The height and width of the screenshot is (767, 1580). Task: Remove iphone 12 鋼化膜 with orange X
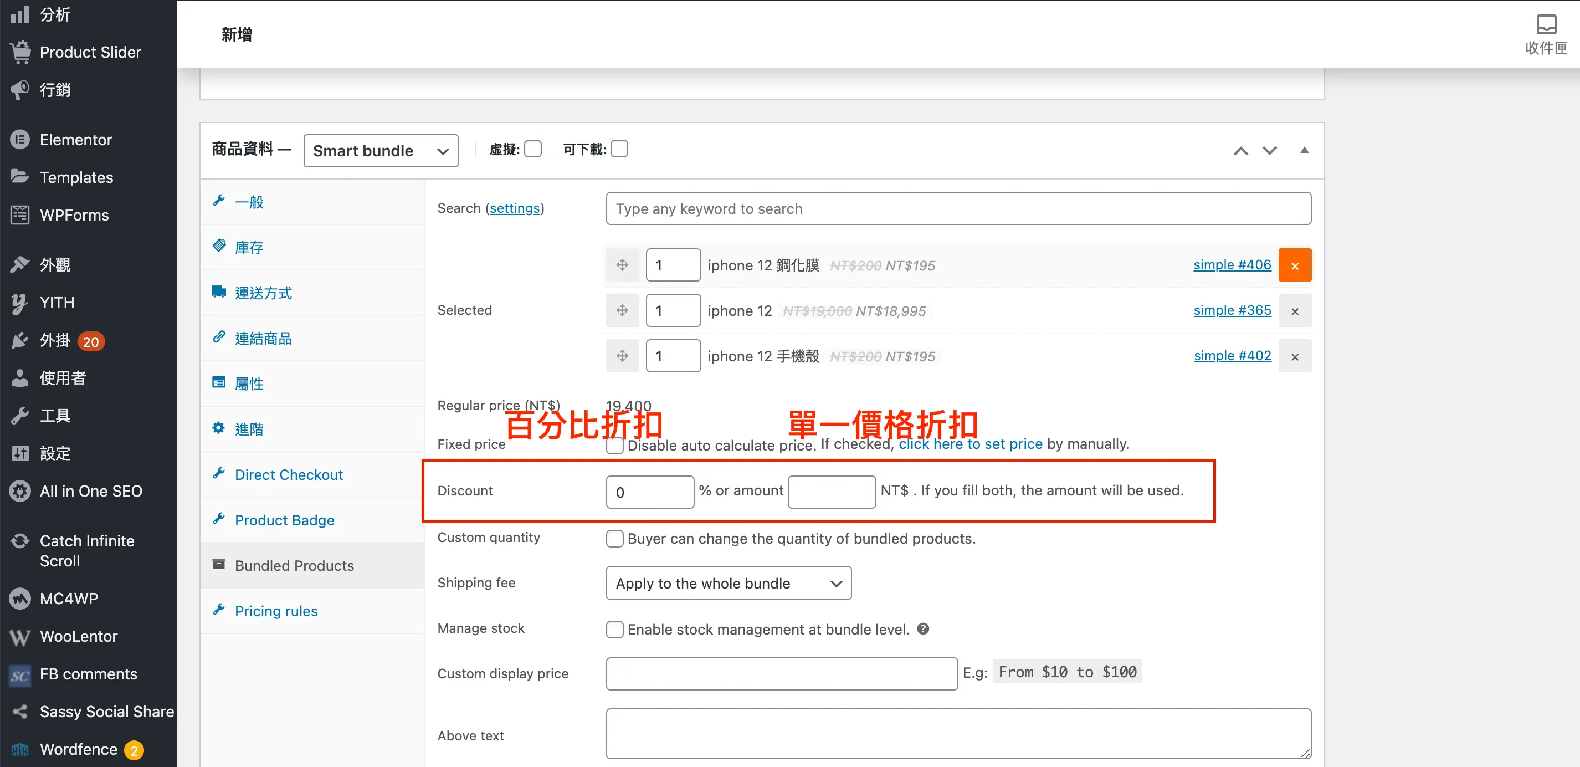[1295, 265]
